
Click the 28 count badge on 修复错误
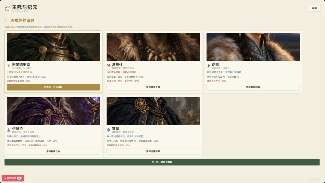pos(19,178)
